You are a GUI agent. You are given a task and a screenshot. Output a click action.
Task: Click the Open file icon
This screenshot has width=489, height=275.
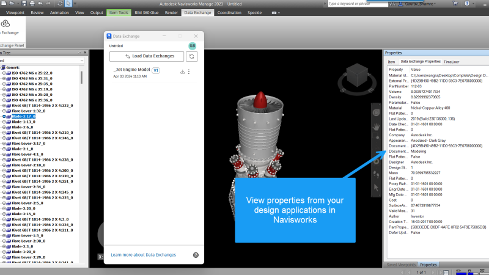pyautogui.click(x=12, y=4)
